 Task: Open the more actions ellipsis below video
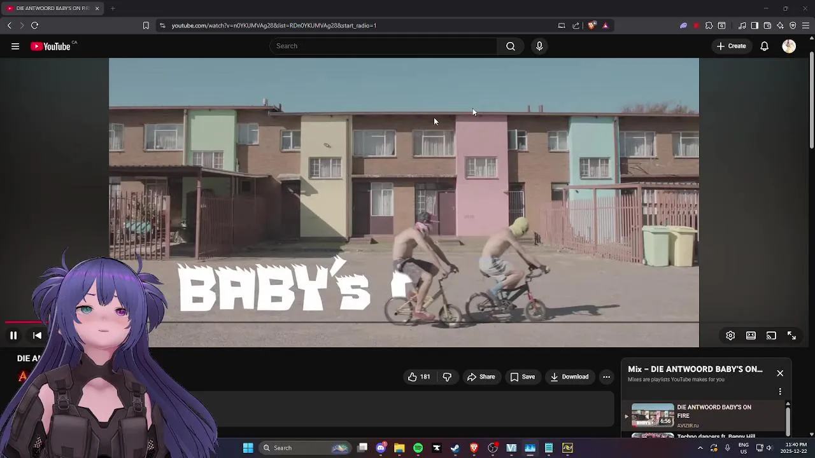click(x=606, y=377)
